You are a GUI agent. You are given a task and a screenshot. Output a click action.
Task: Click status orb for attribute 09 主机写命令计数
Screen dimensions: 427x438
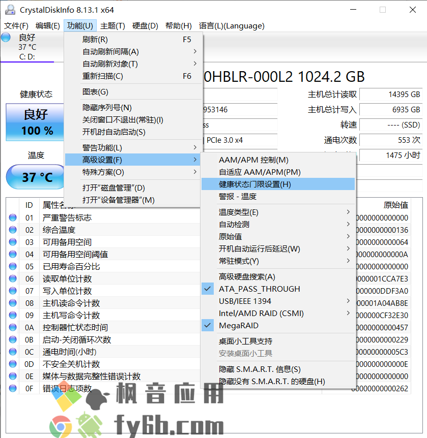click(x=13, y=315)
